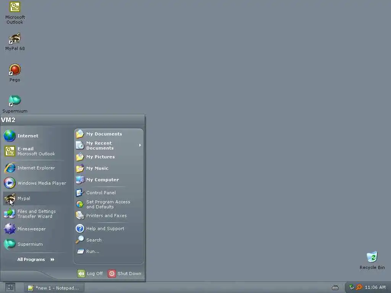This screenshot has height=293, width=391.
Task: Open Set Program Access and Defaults
Action: click(109, 204)
